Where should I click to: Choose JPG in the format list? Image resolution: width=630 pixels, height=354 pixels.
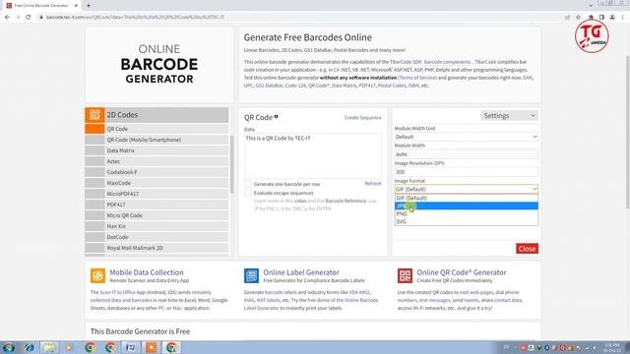[x=466, y=206]
